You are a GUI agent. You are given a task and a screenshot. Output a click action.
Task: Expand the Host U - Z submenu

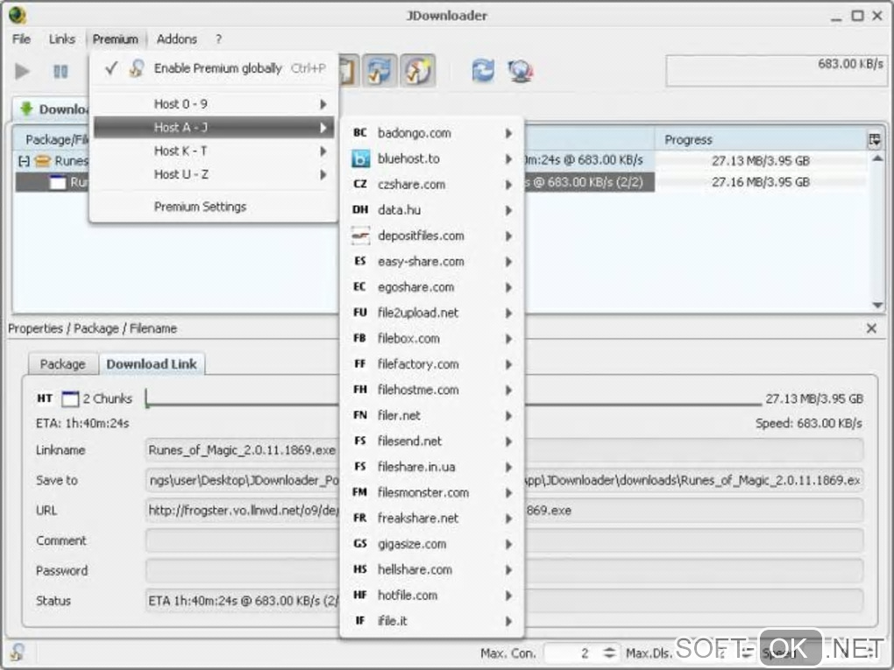[x=214, y=174]
